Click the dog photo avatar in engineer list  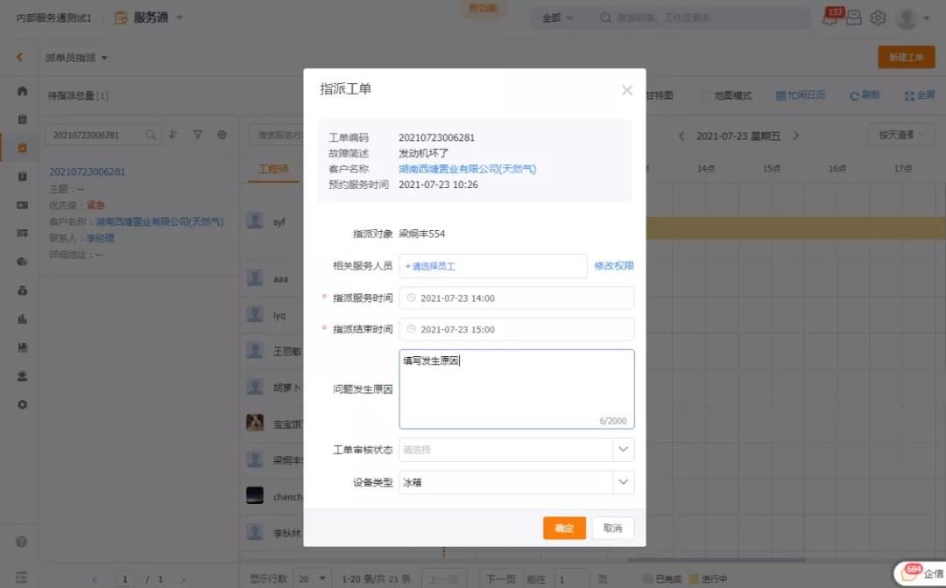point(255,423)
